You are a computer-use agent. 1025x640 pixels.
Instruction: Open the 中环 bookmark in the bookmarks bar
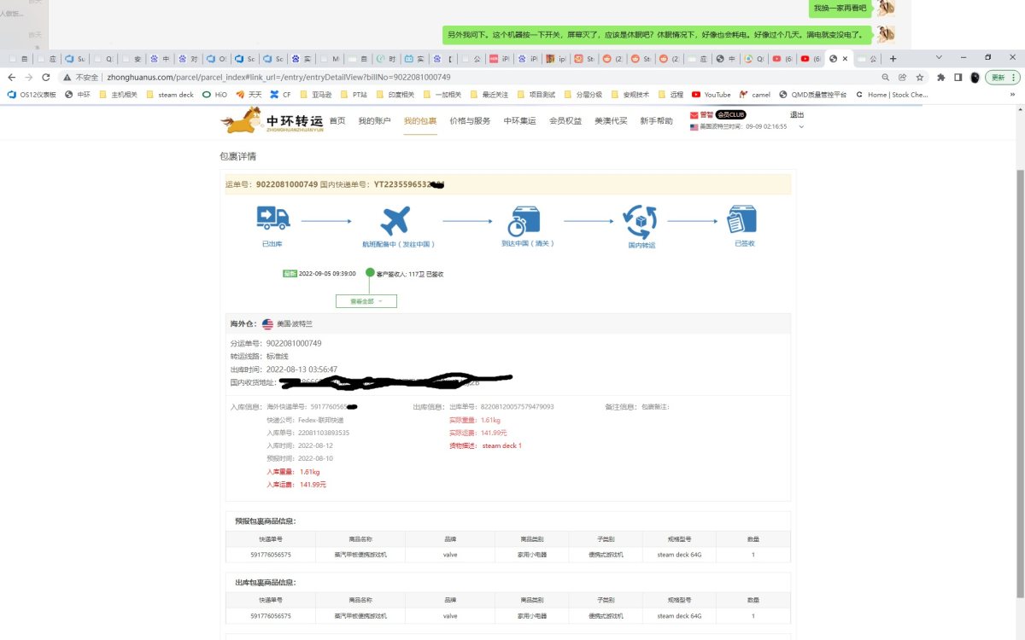pyautogui.click(x=78, y=95)
